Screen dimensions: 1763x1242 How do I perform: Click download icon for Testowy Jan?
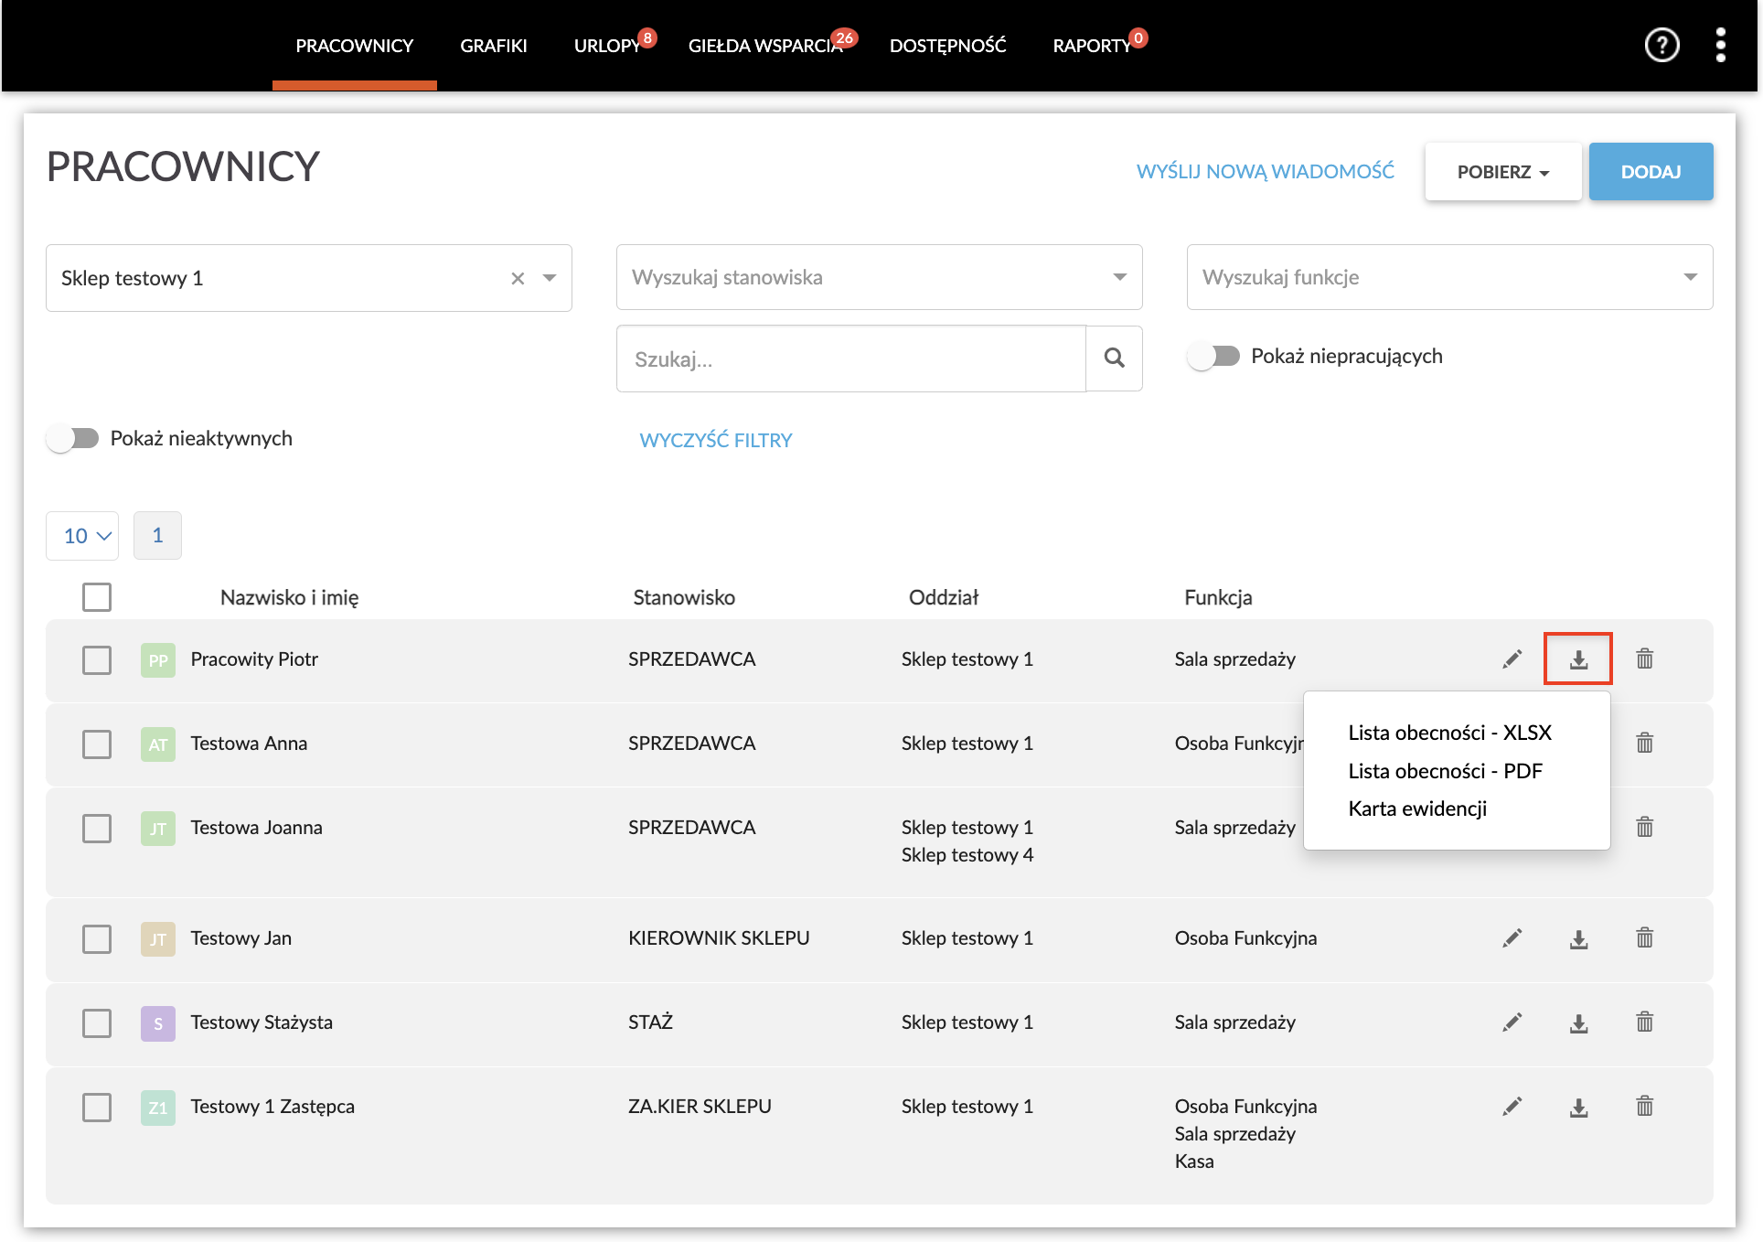1578,938
